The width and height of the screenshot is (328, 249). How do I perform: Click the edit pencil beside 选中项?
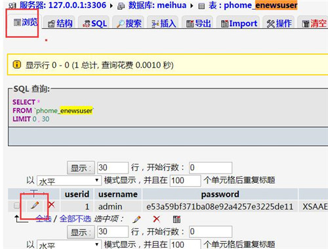coord(136,219)
